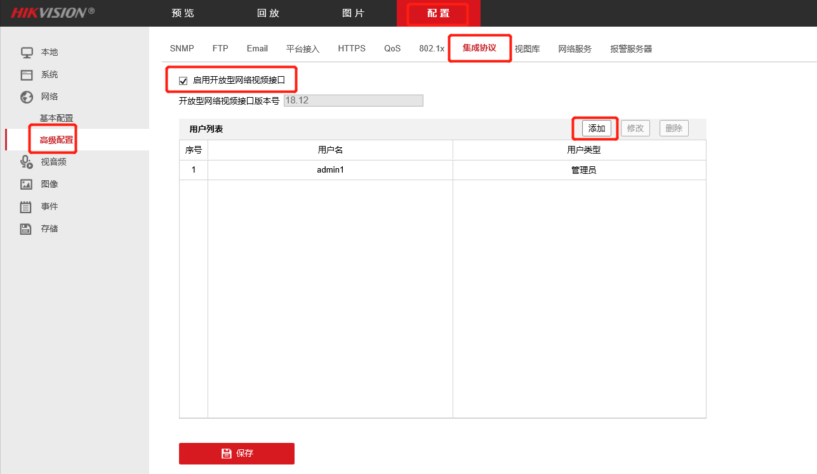The height and width of the screenshot is (474, 817).
Task: Click the Hikvision logo
Action: (53, 13)
